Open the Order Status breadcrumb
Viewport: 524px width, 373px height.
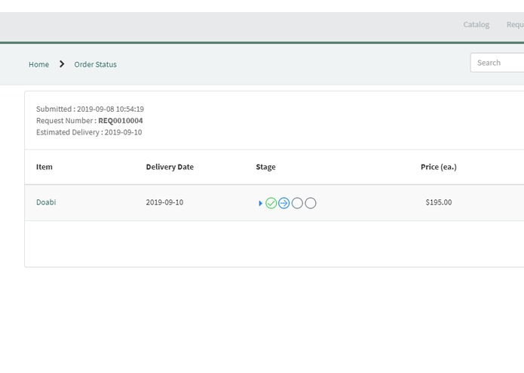coord(95,64)
